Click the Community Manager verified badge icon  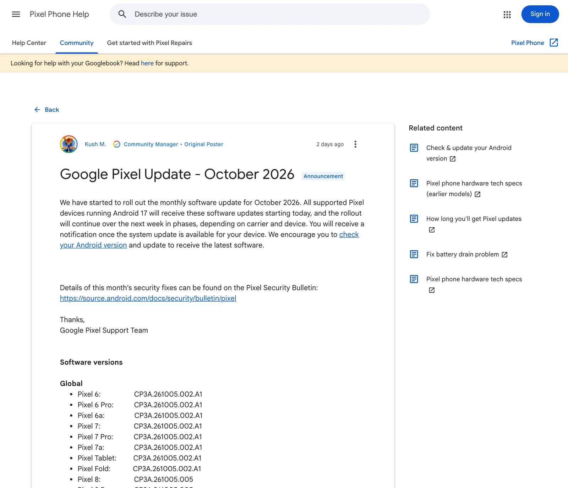[116, 144]
